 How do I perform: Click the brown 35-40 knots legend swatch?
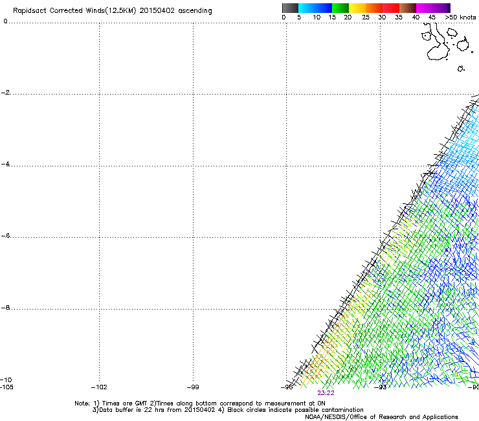pyautogui.click(x=408, y=8)
